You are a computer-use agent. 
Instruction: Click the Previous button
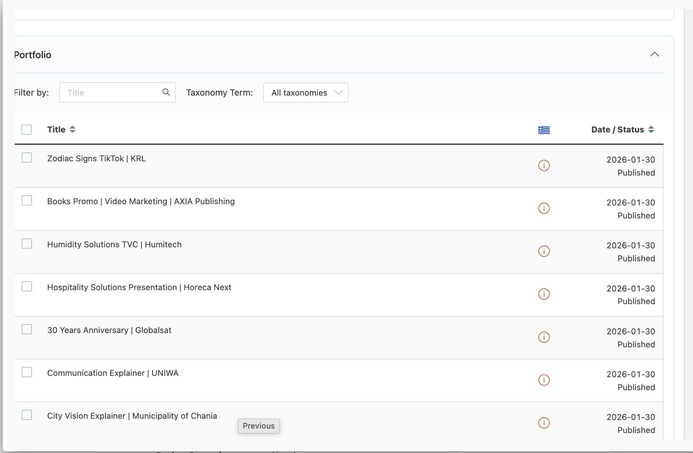[x=259, y=426]
